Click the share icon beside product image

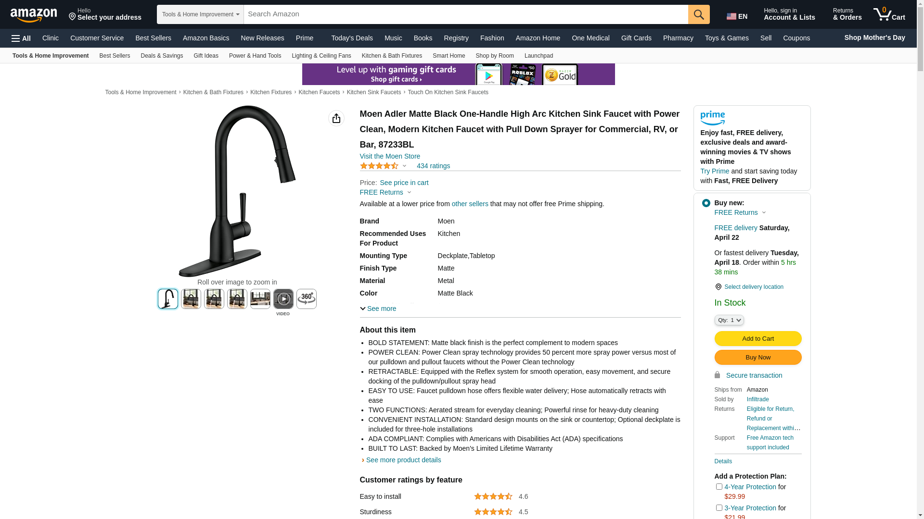click(336, 118)
